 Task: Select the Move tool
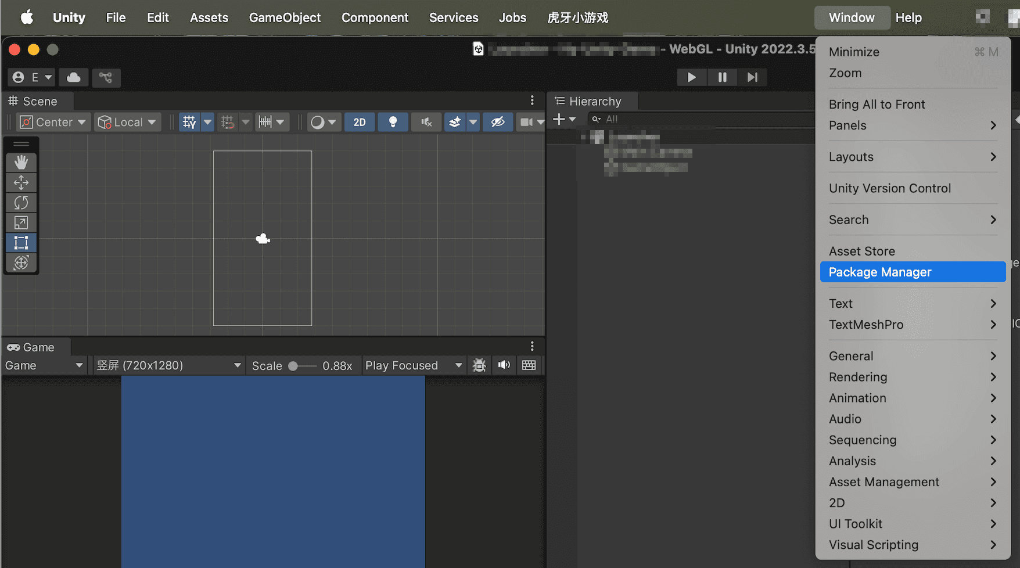[21, 182]
